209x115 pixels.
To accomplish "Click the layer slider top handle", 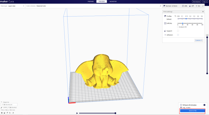I will click(207, 37).
